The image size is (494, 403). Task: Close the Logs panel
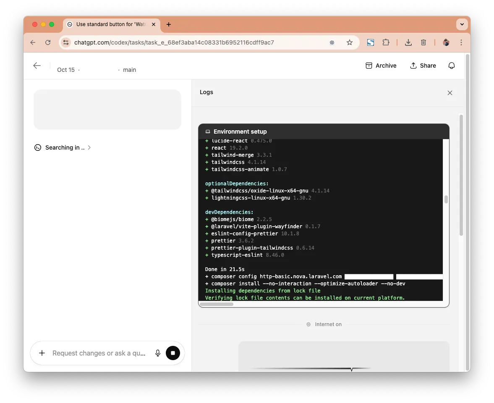click(x=450, y=93)
